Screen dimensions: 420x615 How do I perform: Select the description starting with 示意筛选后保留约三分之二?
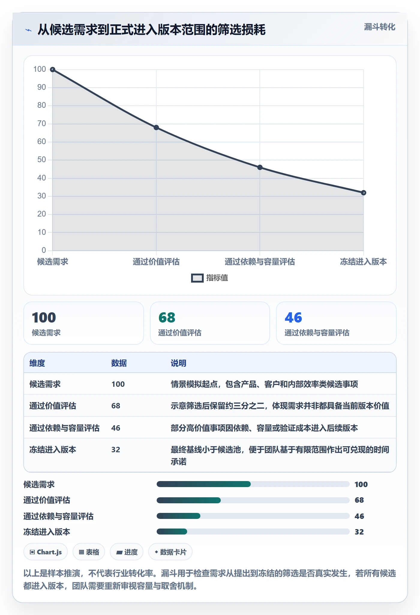click(x=280, y=406)
